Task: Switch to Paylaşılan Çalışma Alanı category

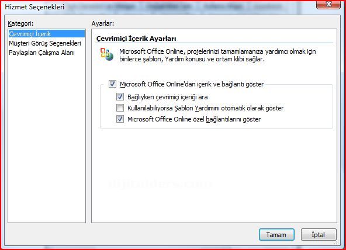Action: coord(41,53)
